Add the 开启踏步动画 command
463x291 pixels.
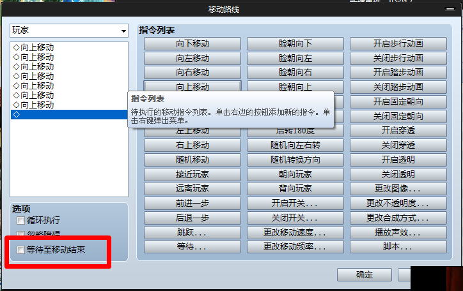tap(398, 73)
